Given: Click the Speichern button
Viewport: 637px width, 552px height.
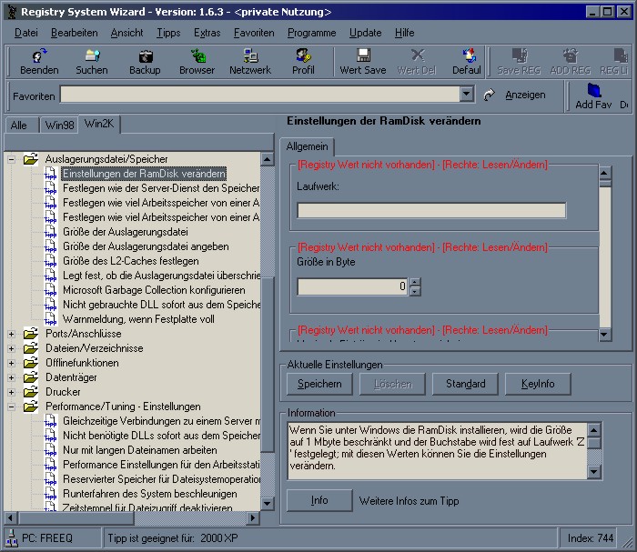Looking at the screenshot, I should pyautogui.click(x=319, y=384).
